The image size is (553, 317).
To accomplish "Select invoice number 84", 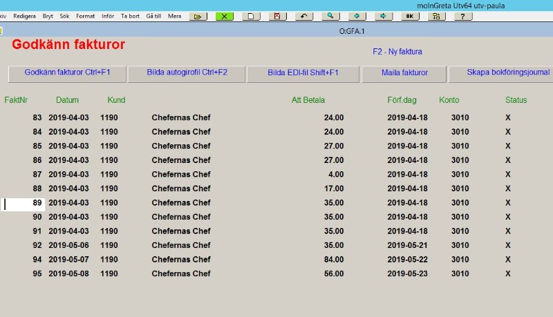I will pos(37,132).
